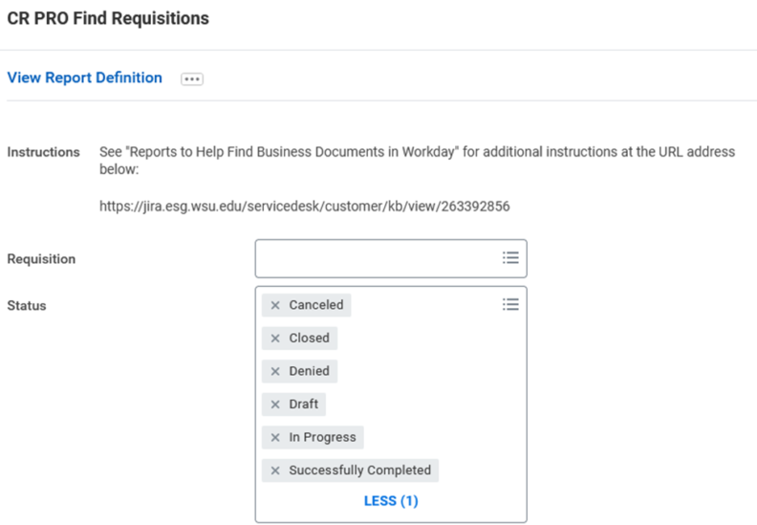Select the Closed chip label
This screenshot has width=757, height=525.
click(x=309, y=339)
